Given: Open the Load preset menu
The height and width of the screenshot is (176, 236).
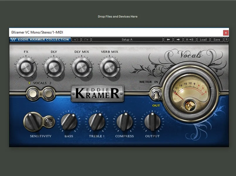Looking at the screenshot, I should 203,39.
